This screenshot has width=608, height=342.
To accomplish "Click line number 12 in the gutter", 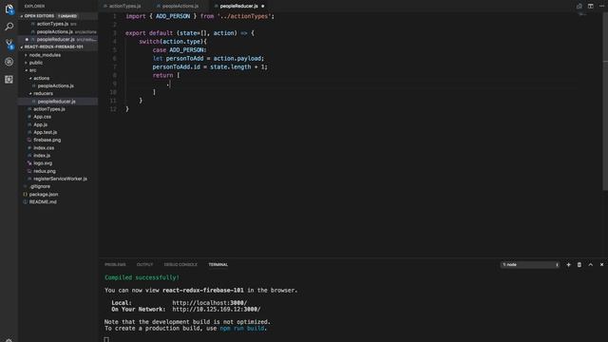I will 113,109.
